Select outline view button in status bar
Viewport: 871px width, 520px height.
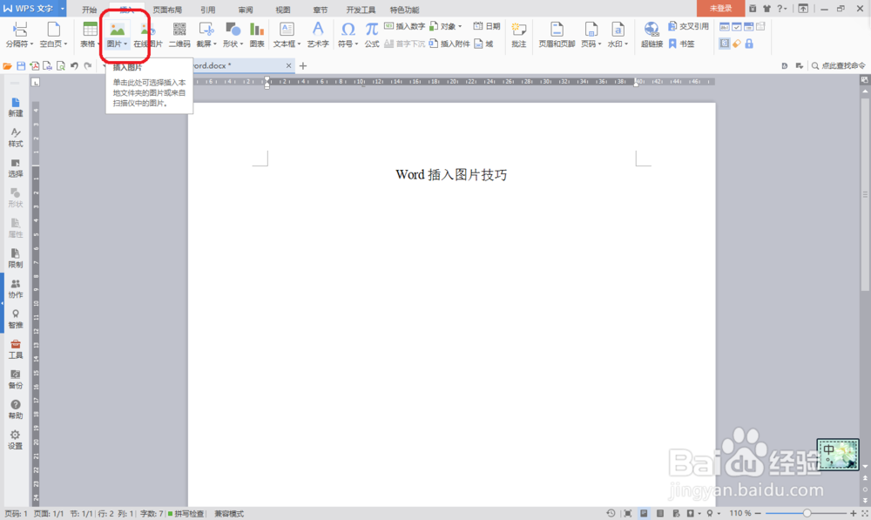(660, 513)
